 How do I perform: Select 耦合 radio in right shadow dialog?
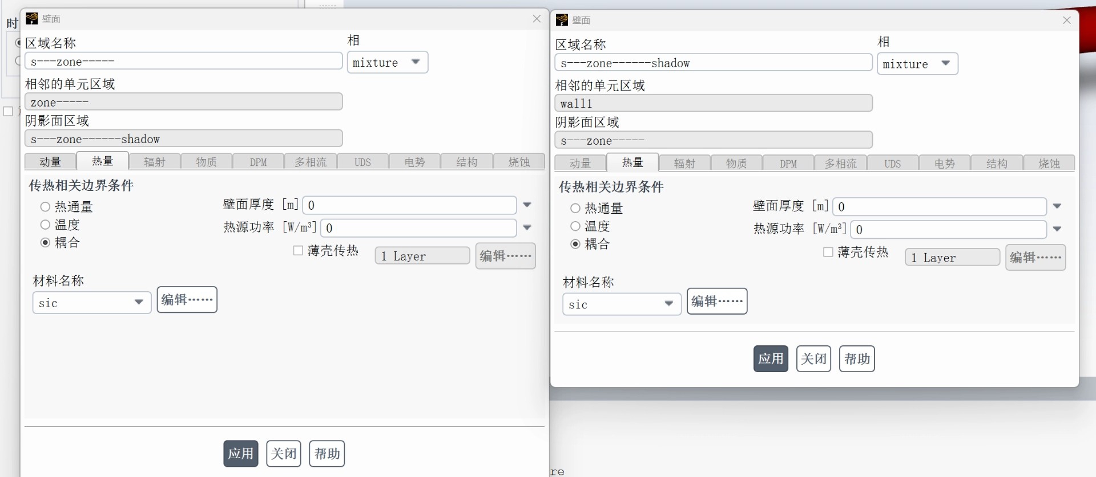(575, 244)
